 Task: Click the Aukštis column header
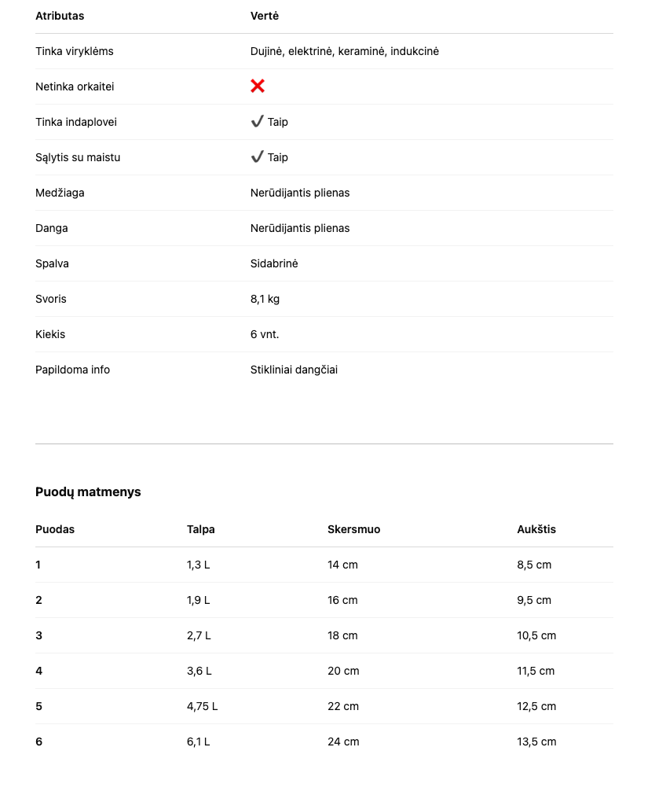pyautogui.click(x=536, y=529)
